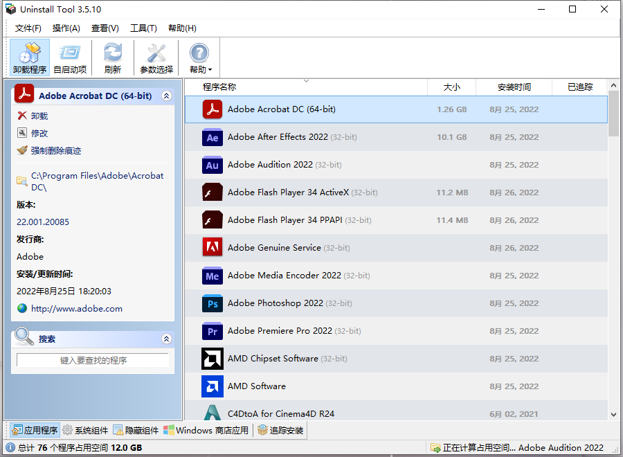Select the AMD Software entry icon
This screenshot has width=623, height=457.
(x=213, y=386)
